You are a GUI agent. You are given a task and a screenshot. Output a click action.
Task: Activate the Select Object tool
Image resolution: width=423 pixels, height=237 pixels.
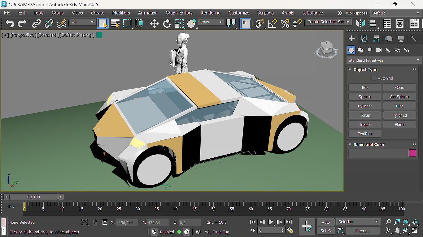[x=103, y=23]
